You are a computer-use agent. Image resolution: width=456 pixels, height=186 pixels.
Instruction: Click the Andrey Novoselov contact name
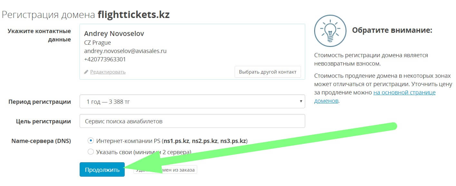point(114,34)
